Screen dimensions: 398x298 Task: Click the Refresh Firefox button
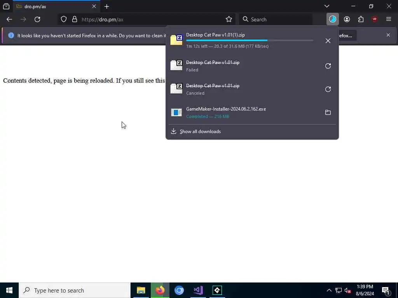(x=347, y=35)
